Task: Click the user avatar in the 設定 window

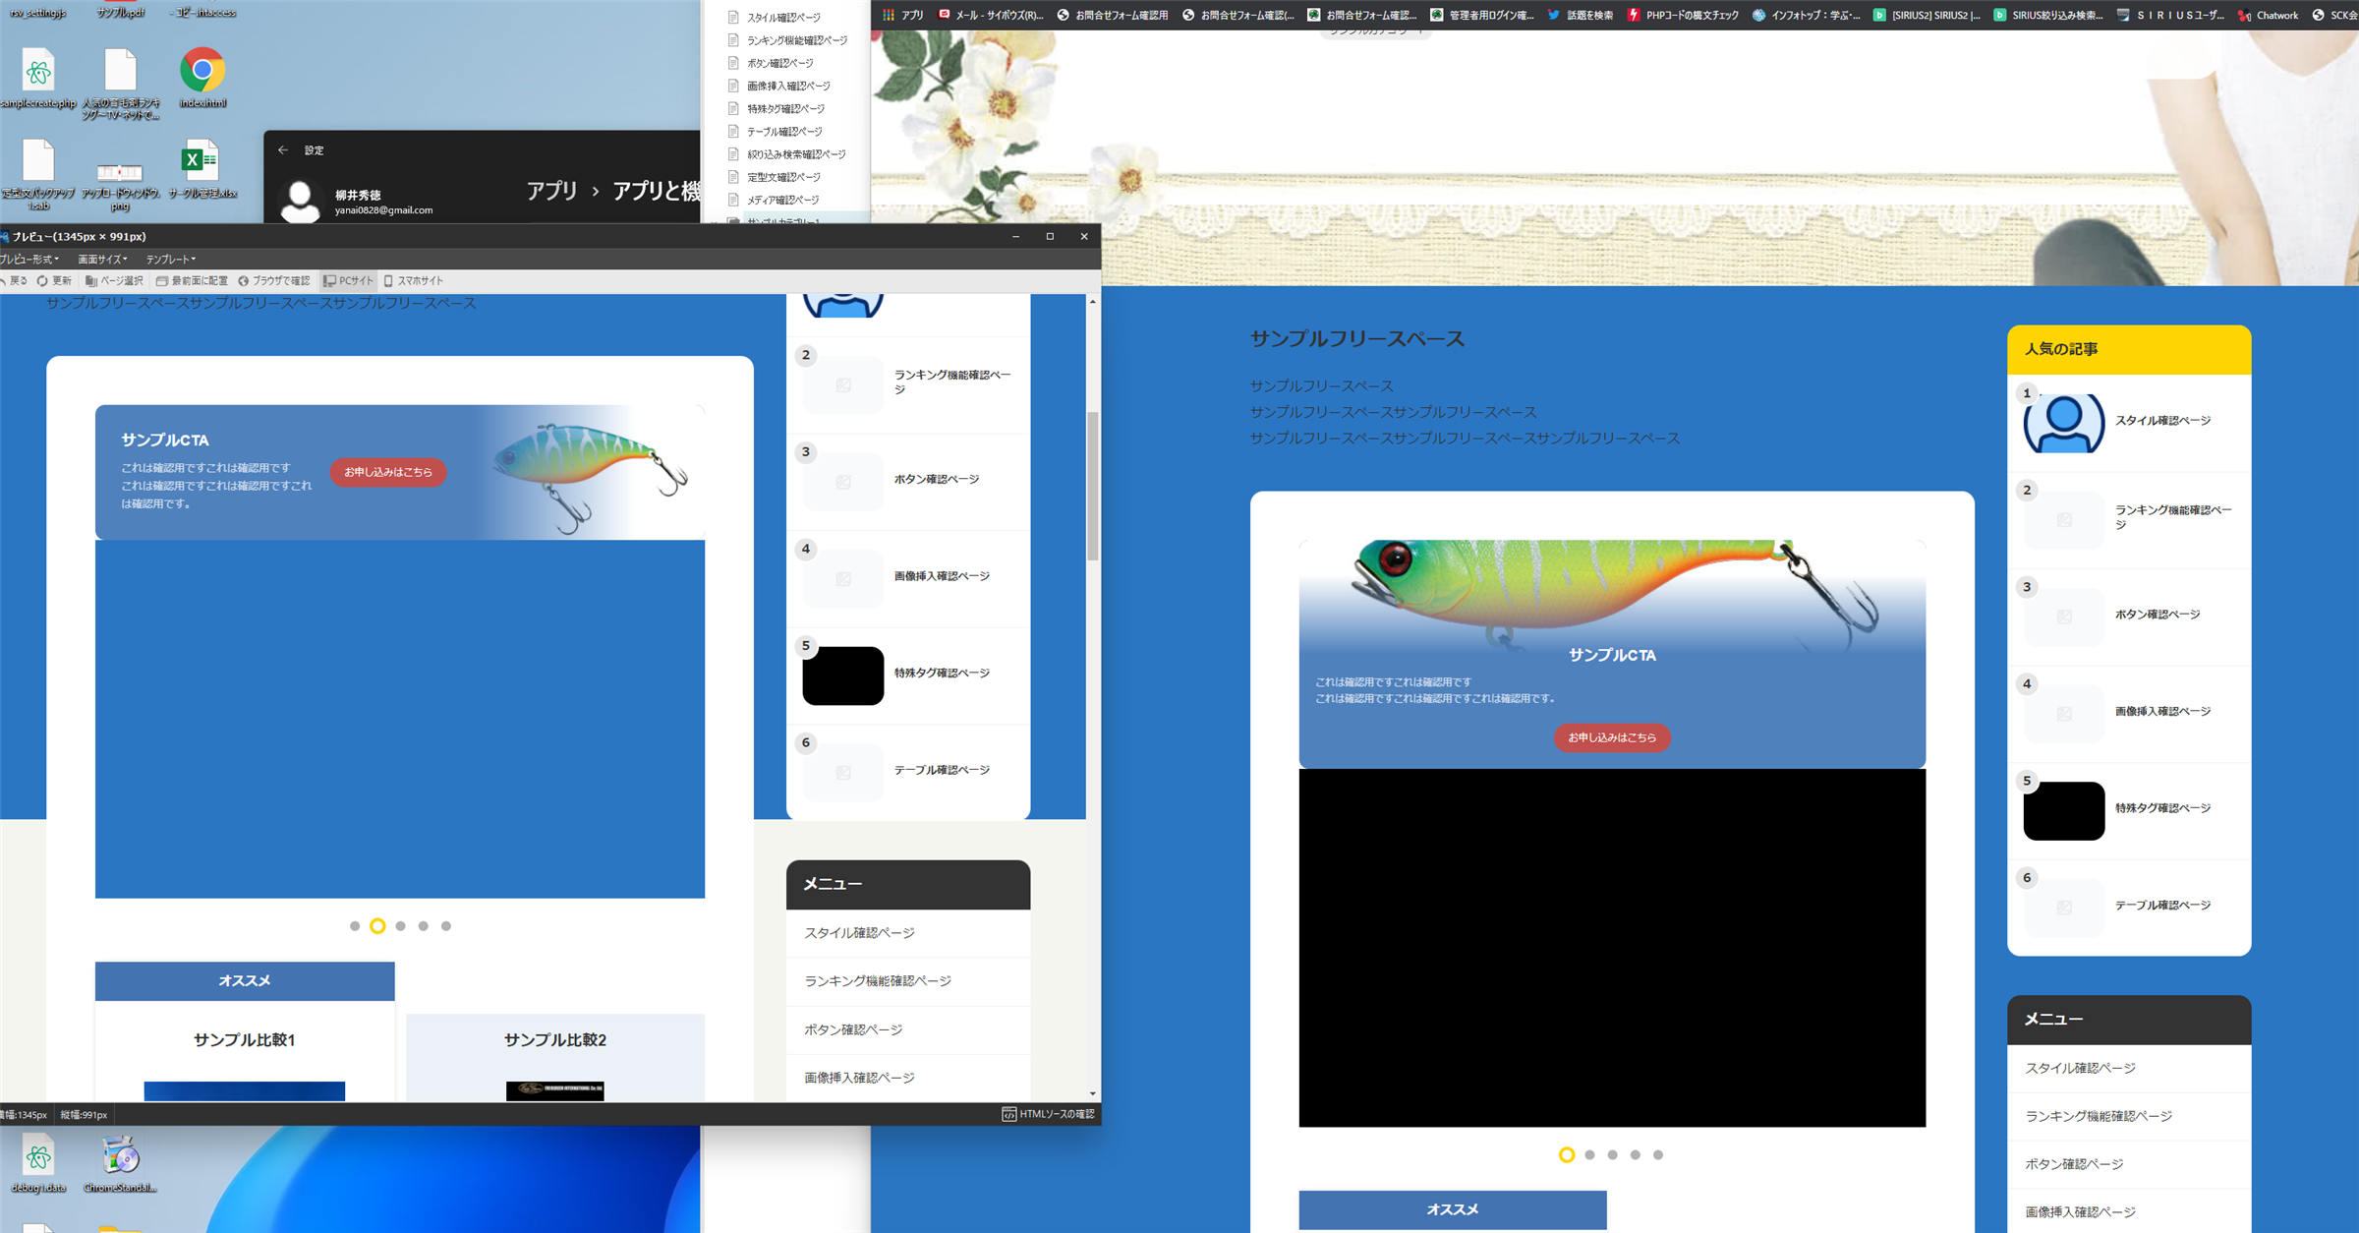Action: point(301,201)
